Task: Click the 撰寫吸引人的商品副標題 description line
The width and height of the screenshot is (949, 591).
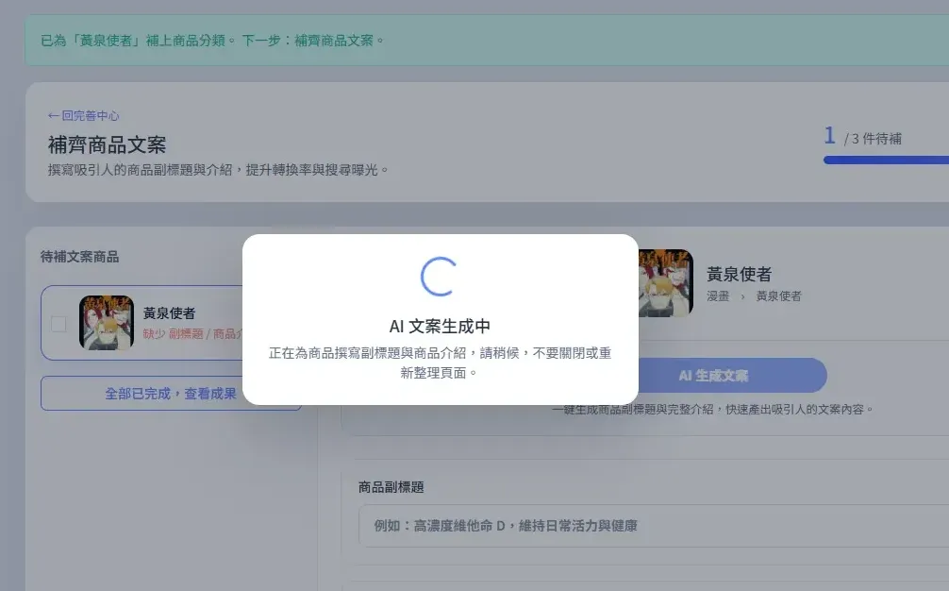Action: pyautogui.click(x=218, y=170)
